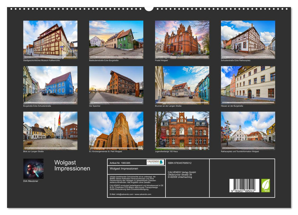Click the Ev. Kirchengemeinde St. Petri Wolgast photo
The width and height of the screenshot is (298, 215).
pos(117,131)
